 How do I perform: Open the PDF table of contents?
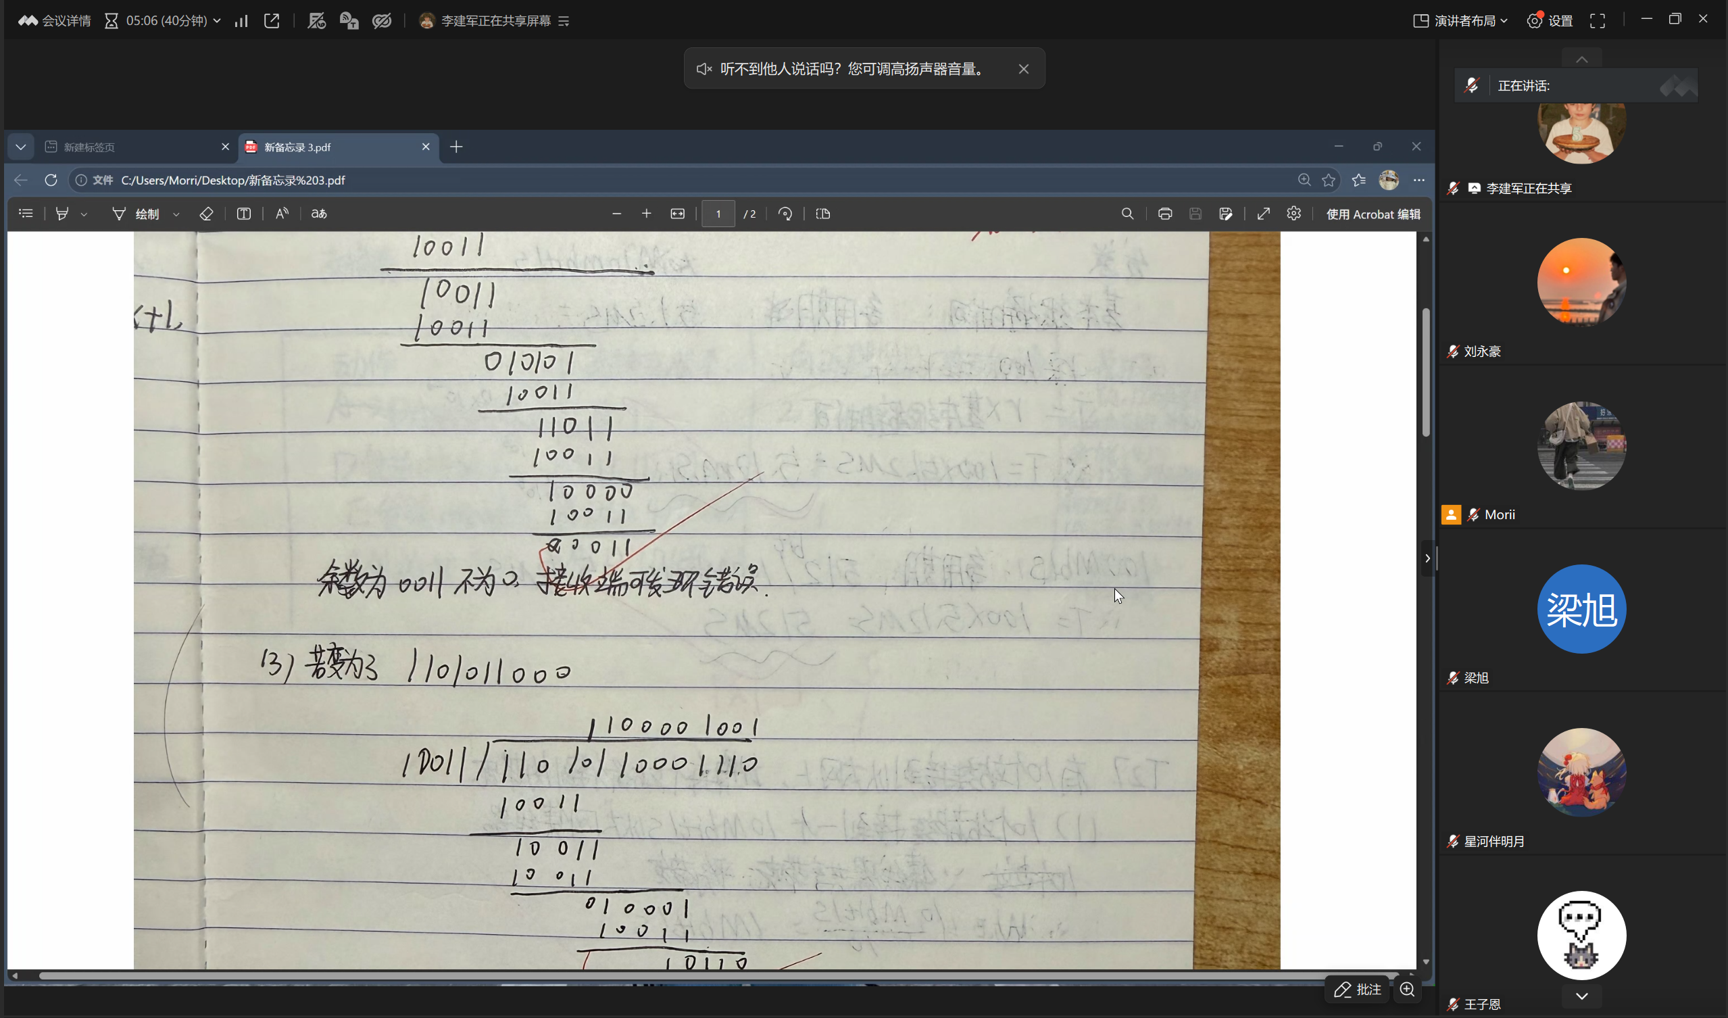click(26, 214)
